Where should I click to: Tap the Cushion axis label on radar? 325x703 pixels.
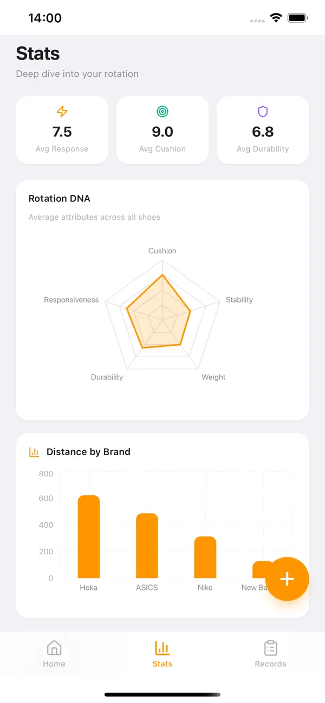[162, 251]
